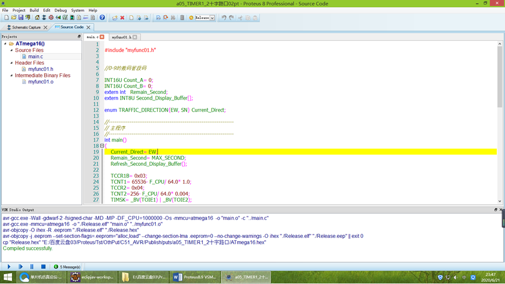Click the volume icon in system tray
This screenshot has width=505, height=284.
point(456,277)
